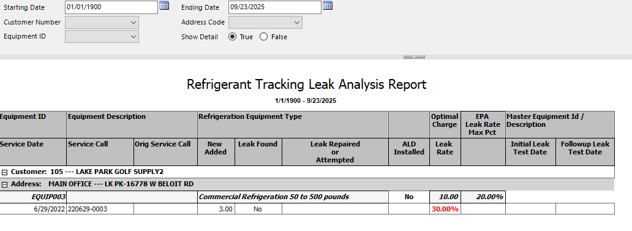Screen dimensions: 632x231
Task: Click the Leak Found column header
Action: [x=258, y=151]
